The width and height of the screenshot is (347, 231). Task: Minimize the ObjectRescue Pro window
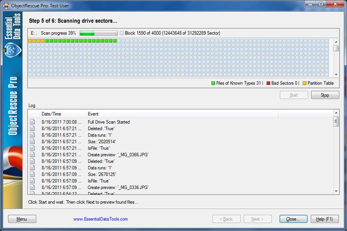pos(310,4)
